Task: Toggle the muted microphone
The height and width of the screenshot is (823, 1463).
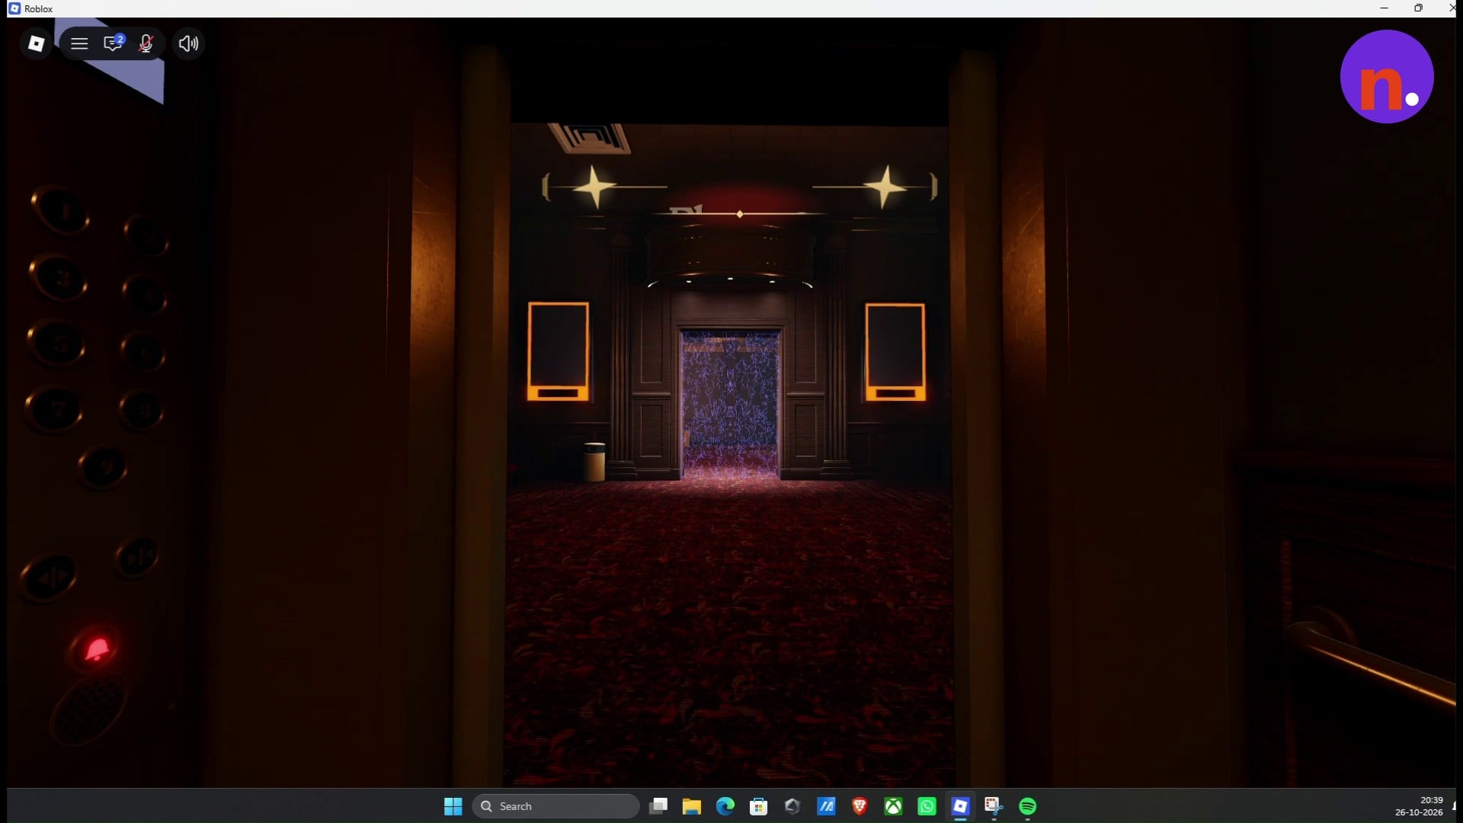Action: coord(146,43)
